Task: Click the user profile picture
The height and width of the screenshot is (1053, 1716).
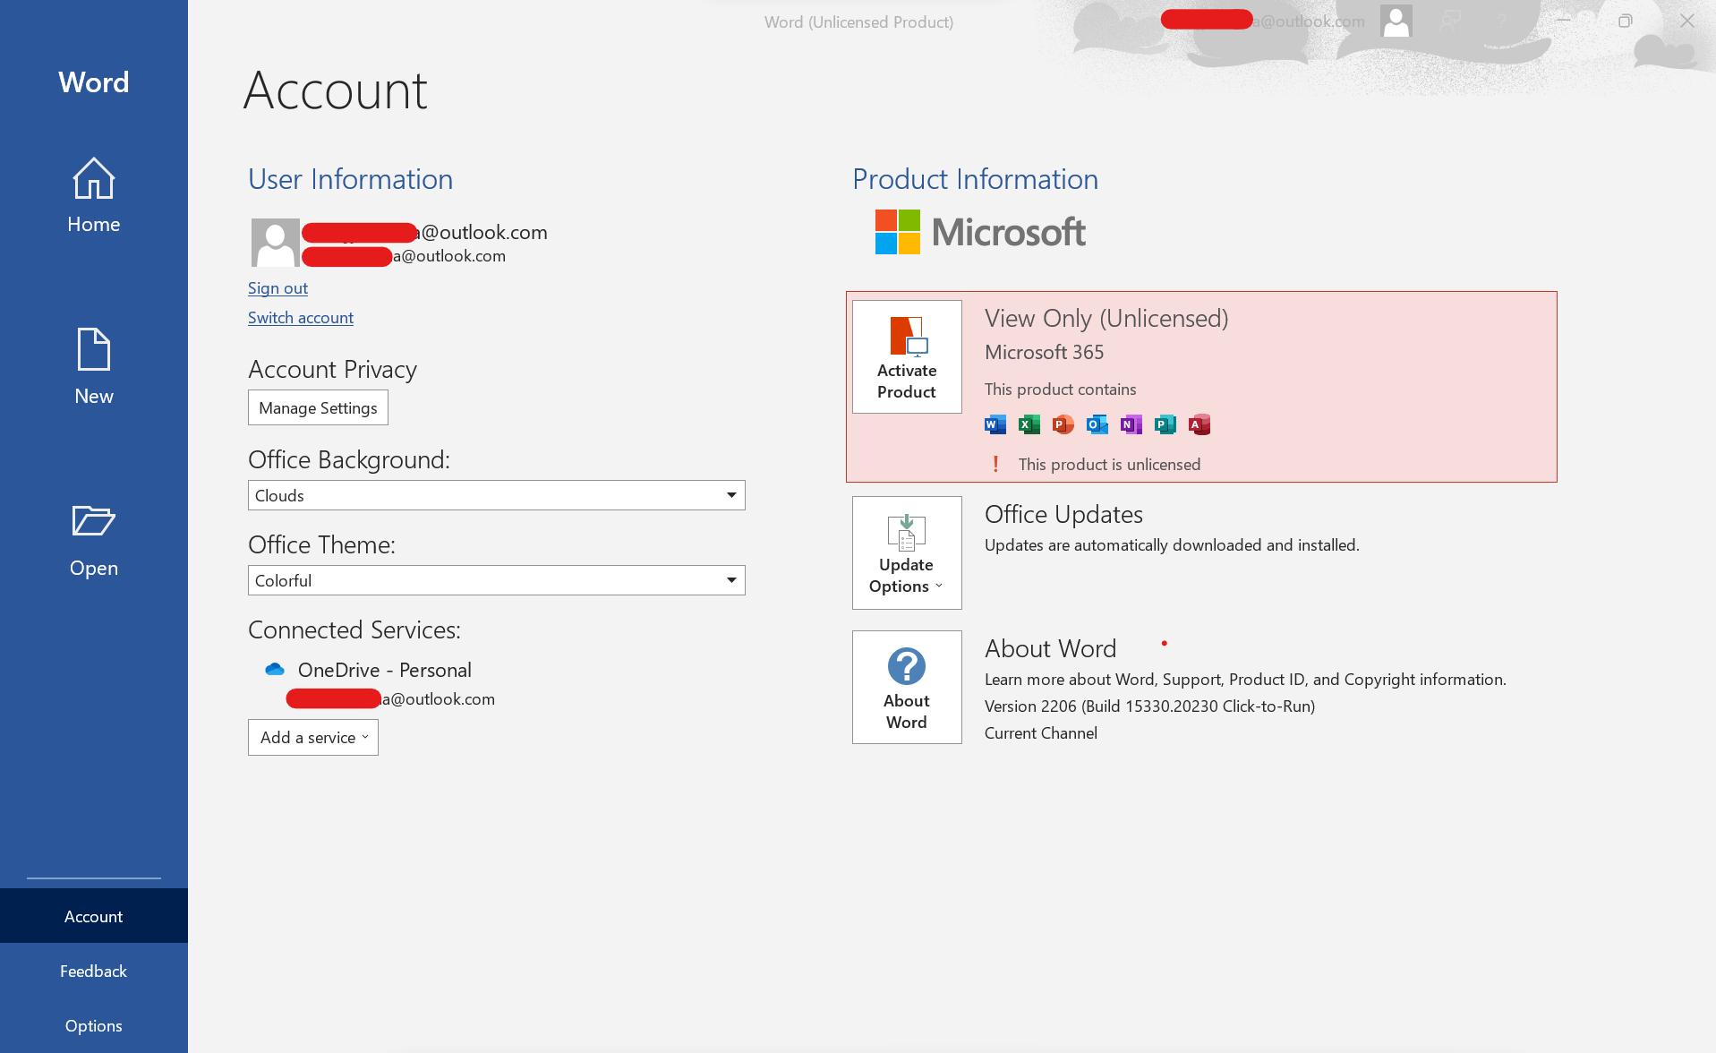Action: click(276, 242)
